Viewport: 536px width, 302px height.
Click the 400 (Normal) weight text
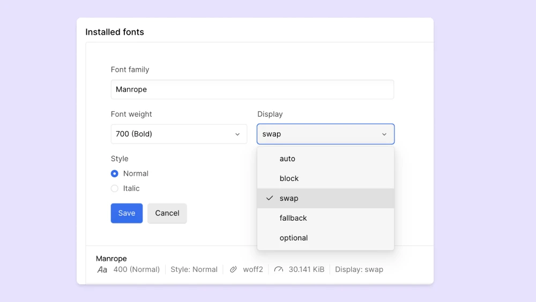click(x=136, y=269)
